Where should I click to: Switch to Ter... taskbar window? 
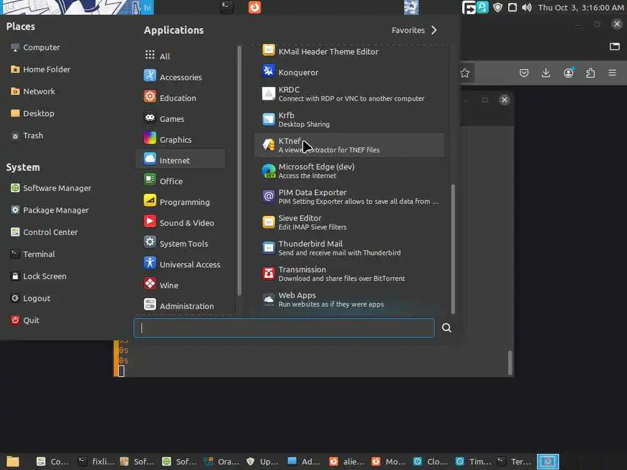514,461
